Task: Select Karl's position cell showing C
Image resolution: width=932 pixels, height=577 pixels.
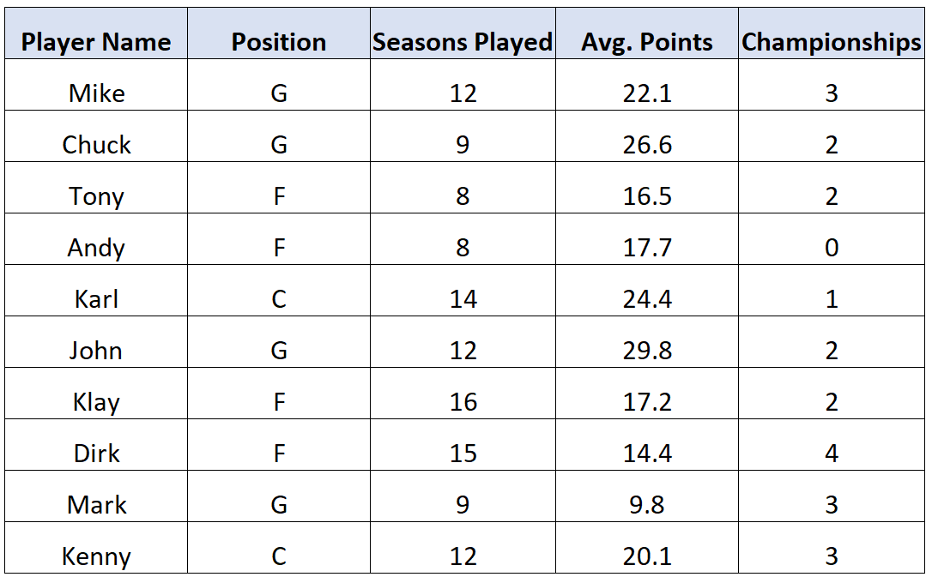Action: click(279, 291)
